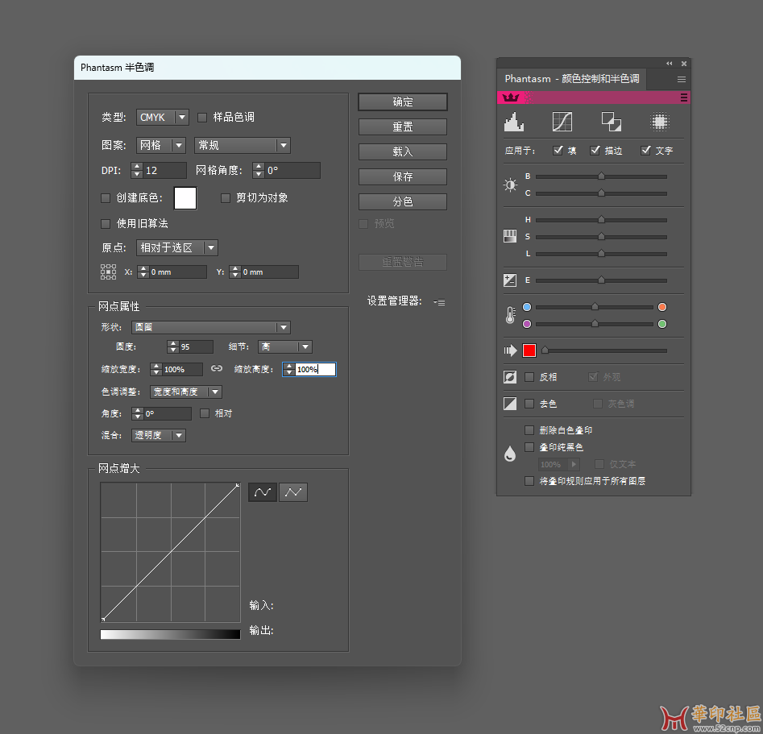Viewport: 763px width, 734px height.
Task: Click the Temperature thermometer icon
Action: click(509, 315)
